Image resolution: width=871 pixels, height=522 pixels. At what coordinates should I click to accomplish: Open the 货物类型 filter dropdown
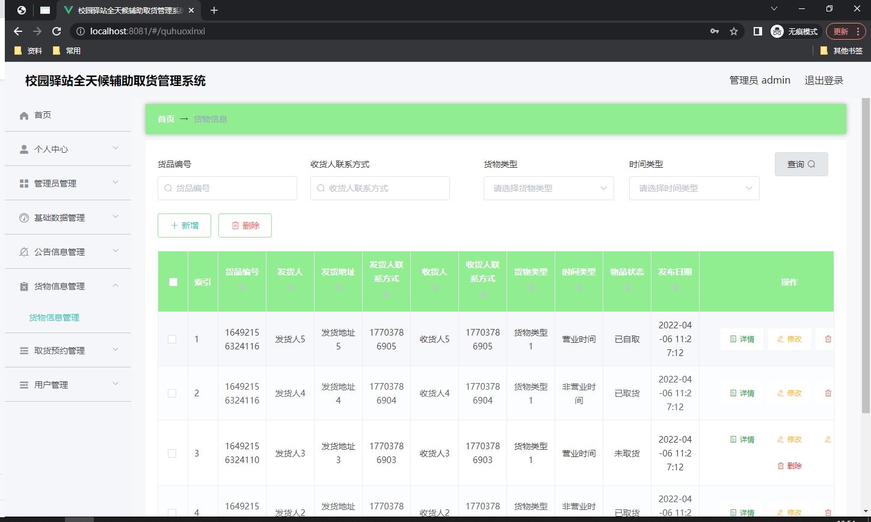pos(549,188)
